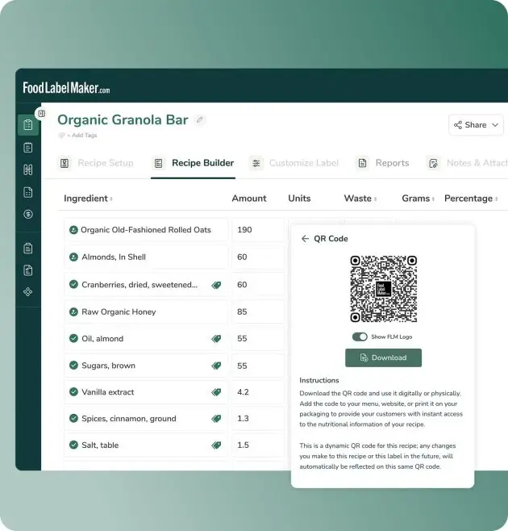Click the Units column header
Viewport: 508px width, 531px height.
click(299, 199)
